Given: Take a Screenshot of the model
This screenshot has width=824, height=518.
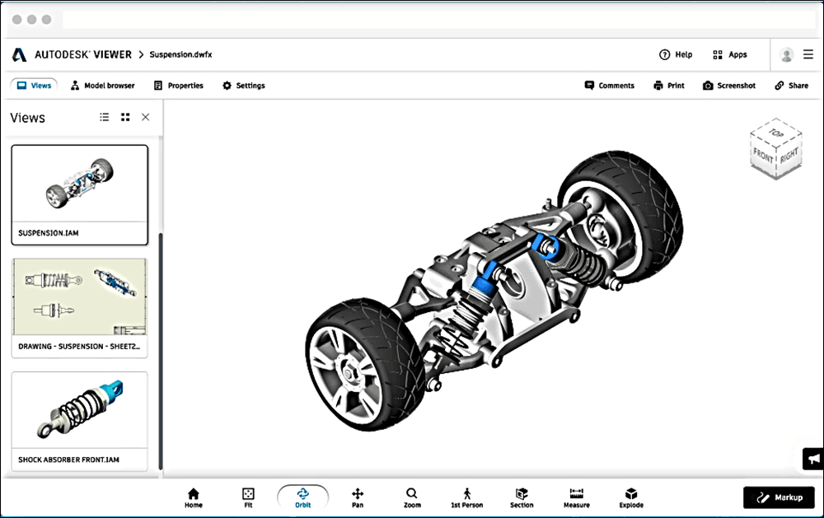Looking at the screenshot, I should coord(729,86).
